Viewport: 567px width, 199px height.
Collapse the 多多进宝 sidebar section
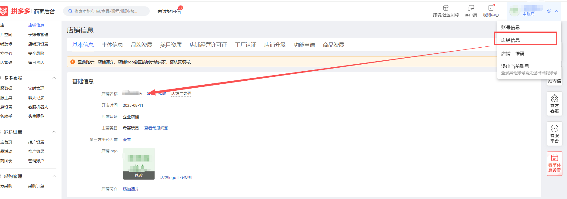[x=54, y=132]
